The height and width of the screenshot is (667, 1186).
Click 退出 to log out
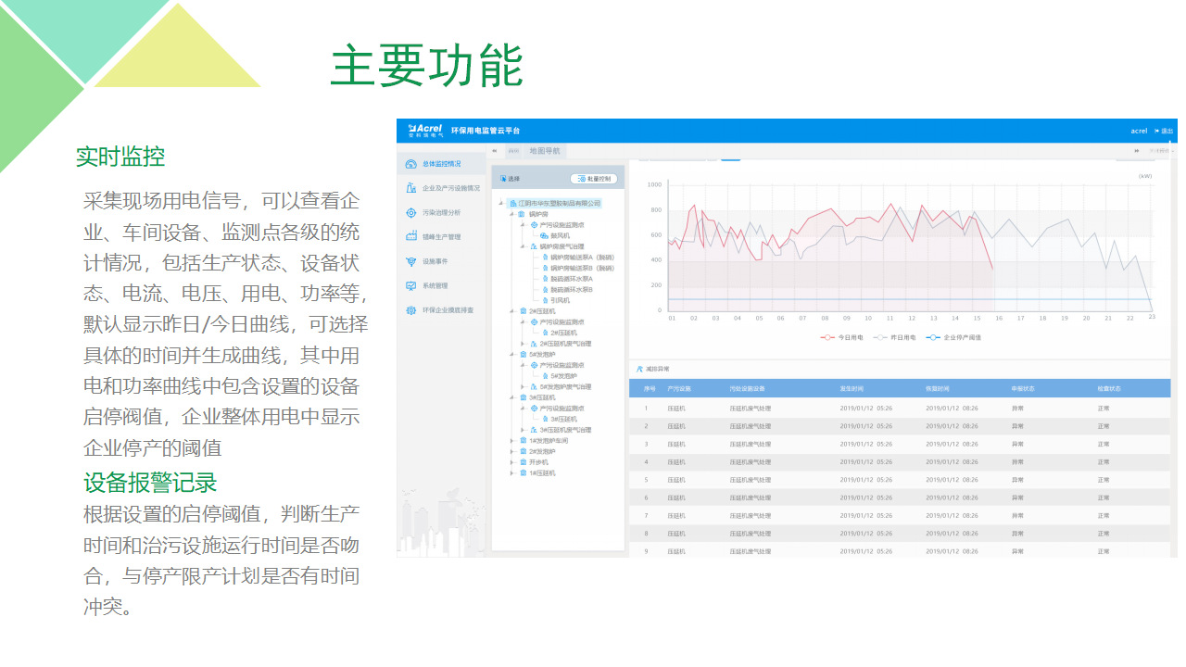(x=1164, y=131)
